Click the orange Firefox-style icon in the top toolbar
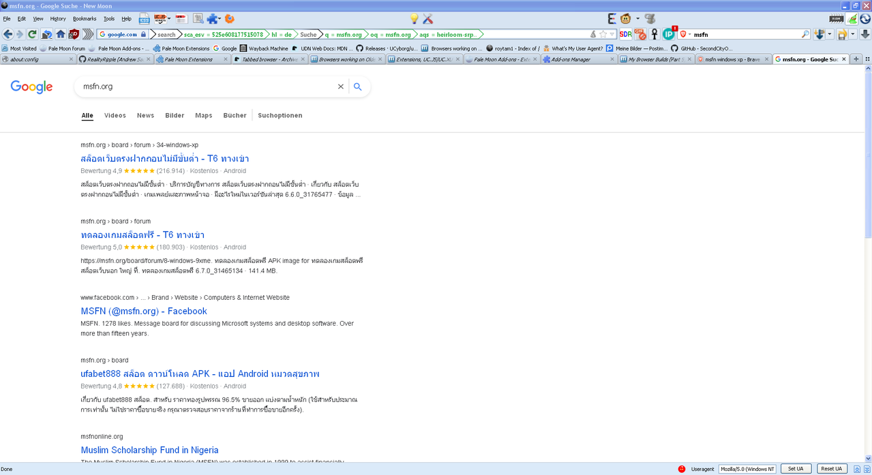This screenshot has width=872, height=475. 230,18
